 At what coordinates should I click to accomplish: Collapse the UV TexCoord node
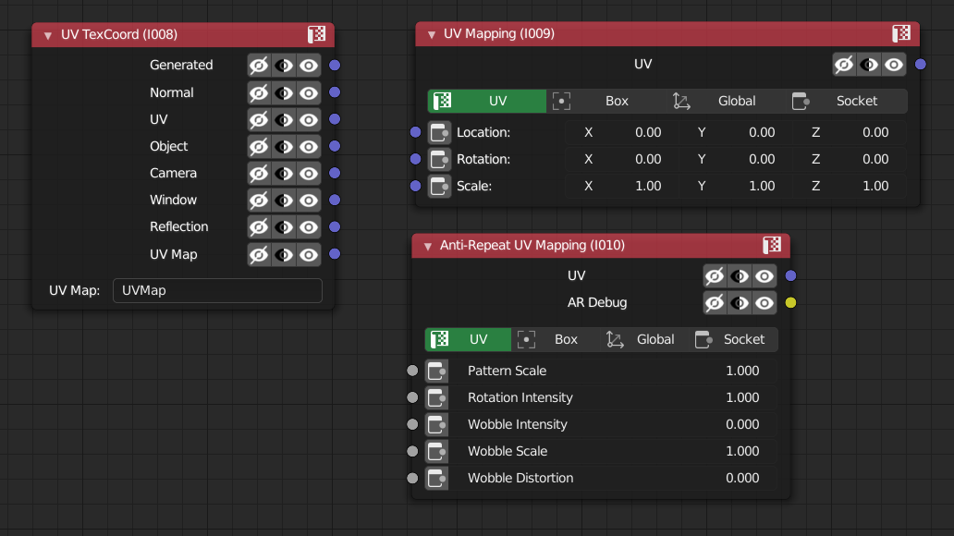(47, 35)
